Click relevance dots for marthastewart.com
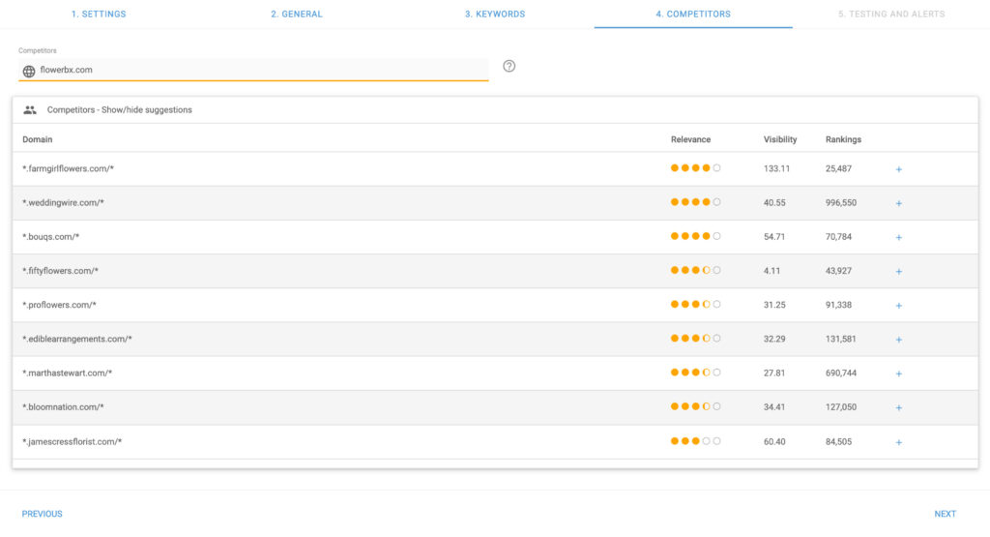The image size is (990, 537). pyautogui.click(x=695, y=373)
